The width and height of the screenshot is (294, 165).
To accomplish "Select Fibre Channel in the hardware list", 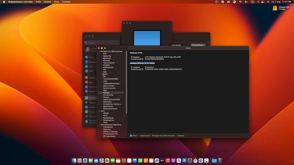I will click(108, 63).
